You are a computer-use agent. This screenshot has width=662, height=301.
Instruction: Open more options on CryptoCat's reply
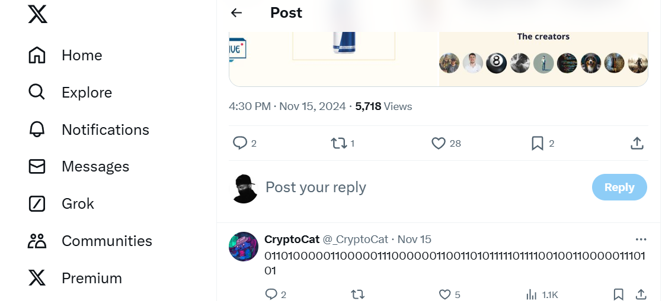(641, 239)
